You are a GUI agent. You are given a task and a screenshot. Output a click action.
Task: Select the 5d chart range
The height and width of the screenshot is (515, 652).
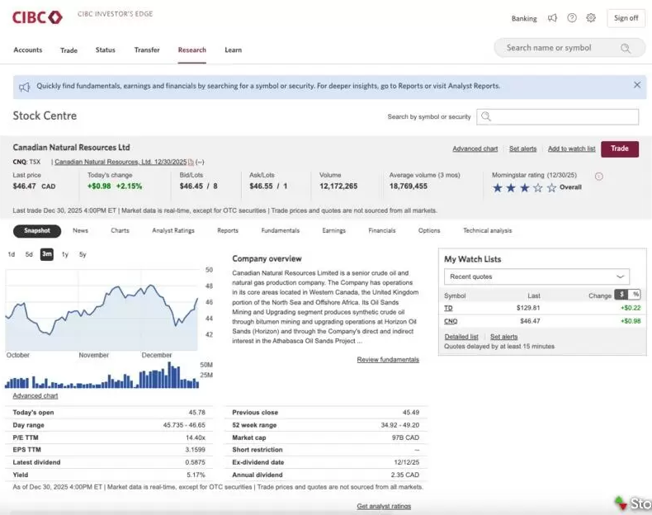[x=29, y=254]
